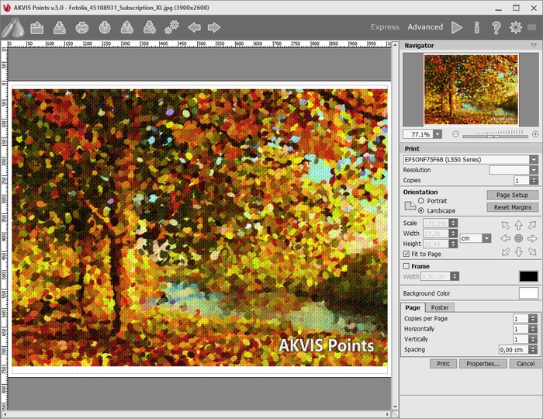Adjust the Copies per Page stepper
This screenshot has height=419, width=543.
click(533, 318)
